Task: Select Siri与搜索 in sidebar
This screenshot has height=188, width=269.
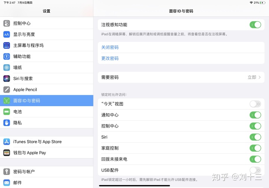Action: point(47,78)
